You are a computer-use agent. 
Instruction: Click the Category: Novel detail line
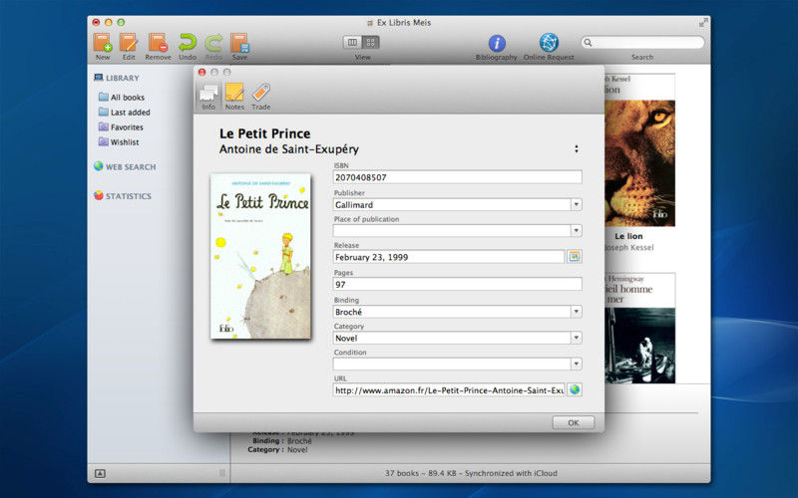point(277,450)
